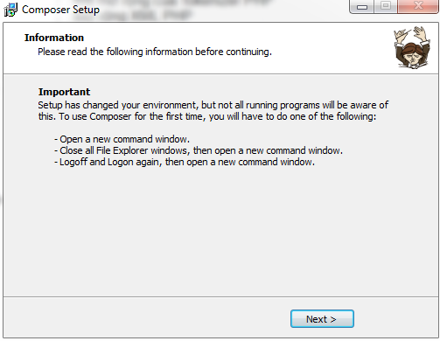The width and height of the screenshot is (440, 341).
Task: Click the white header panel beside the logo
Action: [321, 48]
